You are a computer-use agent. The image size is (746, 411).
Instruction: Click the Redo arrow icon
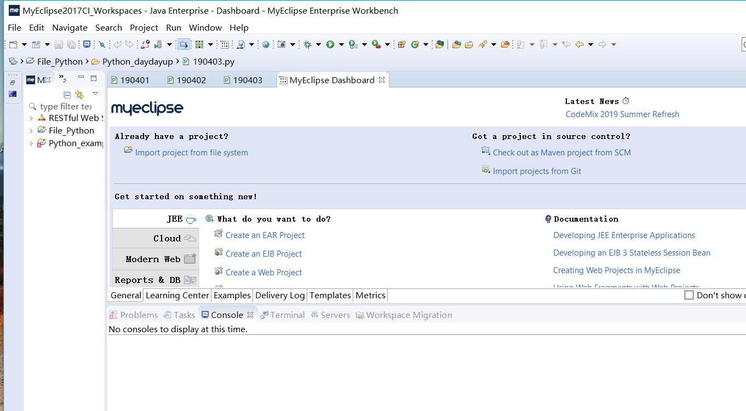129,44
